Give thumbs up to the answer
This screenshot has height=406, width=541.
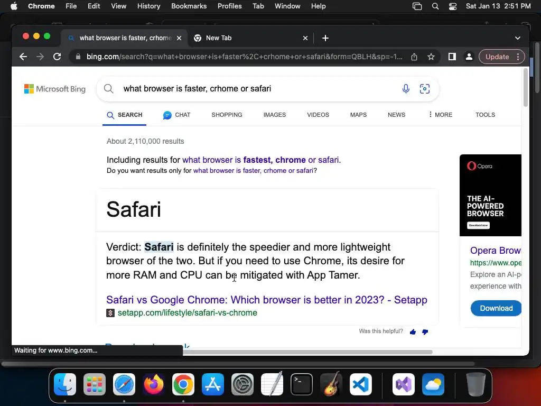(x=413, y=332)
